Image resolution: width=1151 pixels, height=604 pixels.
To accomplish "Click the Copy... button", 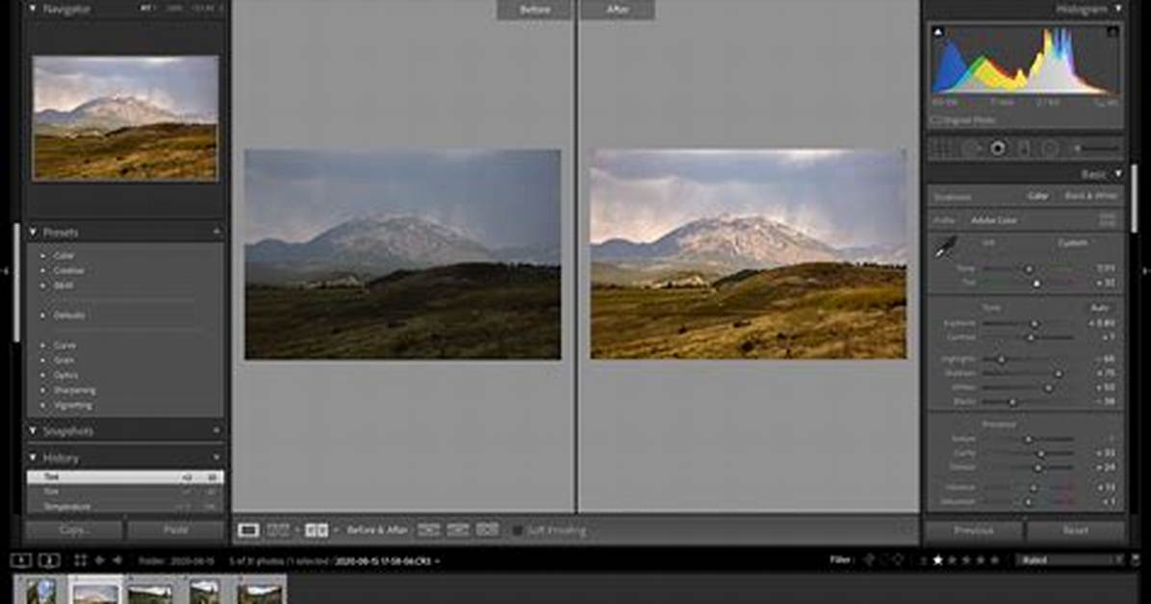I will [74, 530].
